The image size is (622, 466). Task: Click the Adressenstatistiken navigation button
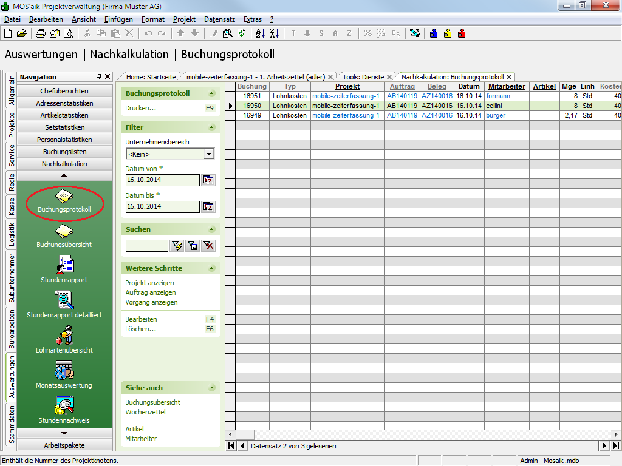(65, 103)
